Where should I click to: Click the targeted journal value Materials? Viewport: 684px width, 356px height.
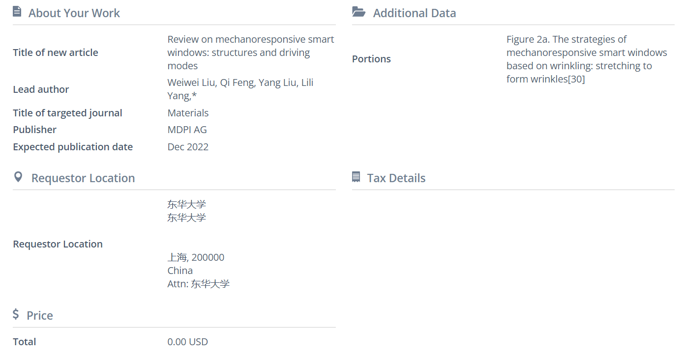click(x=188, y=113)
